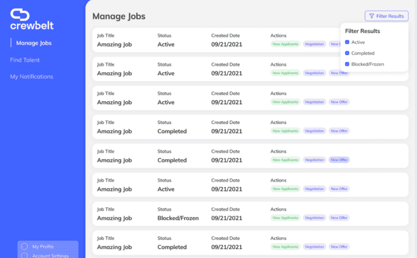This screenshot has height=258, width=417.
Task: Click the My Profile avatar icon
Action: click(24, 247)
